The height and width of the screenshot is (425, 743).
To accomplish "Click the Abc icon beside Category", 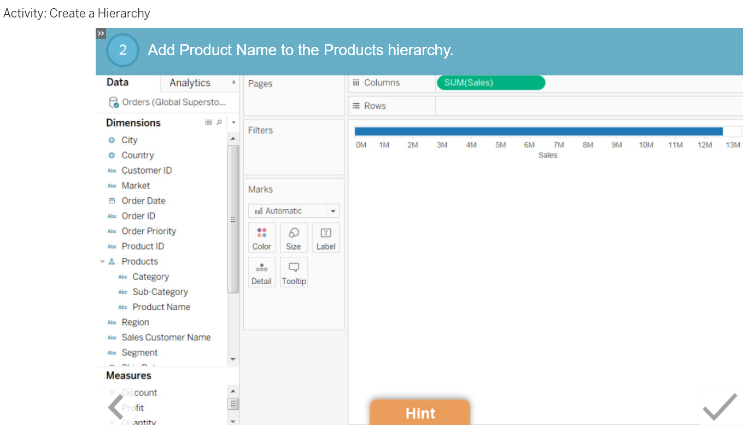I will point(123,277).
